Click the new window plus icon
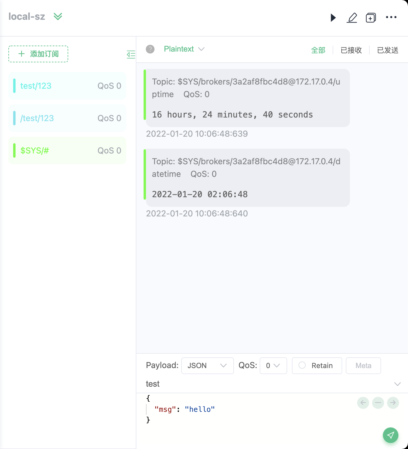The height and width of the screenshot is (449, 408). pos(371,18)
